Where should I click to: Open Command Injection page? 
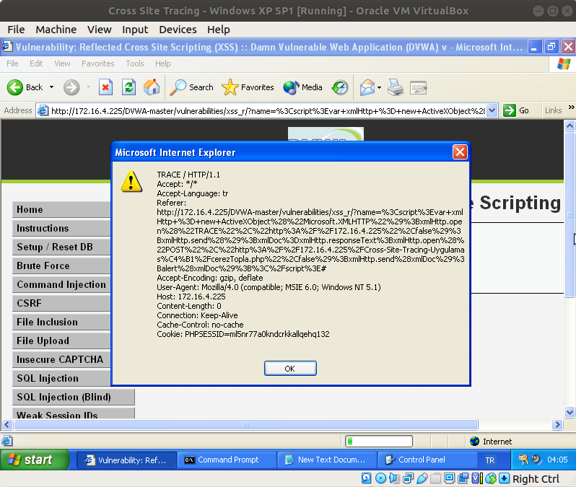pyautogui.click(x=61, y=284)
